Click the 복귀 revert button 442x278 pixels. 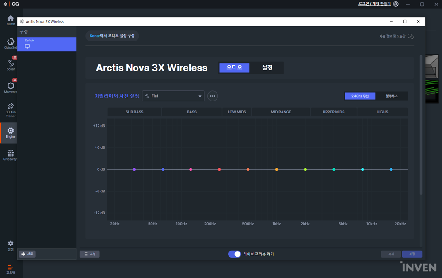[391, 254]
